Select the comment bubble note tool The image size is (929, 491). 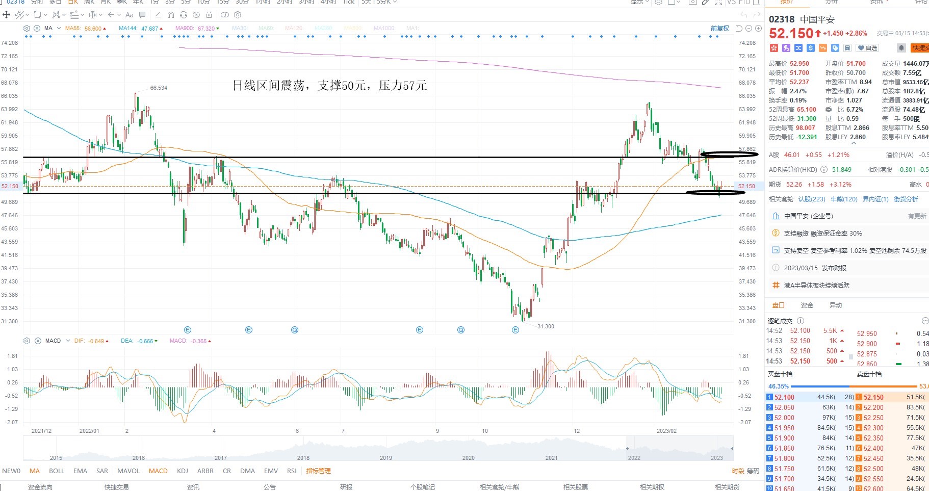[x=142, y=15]
